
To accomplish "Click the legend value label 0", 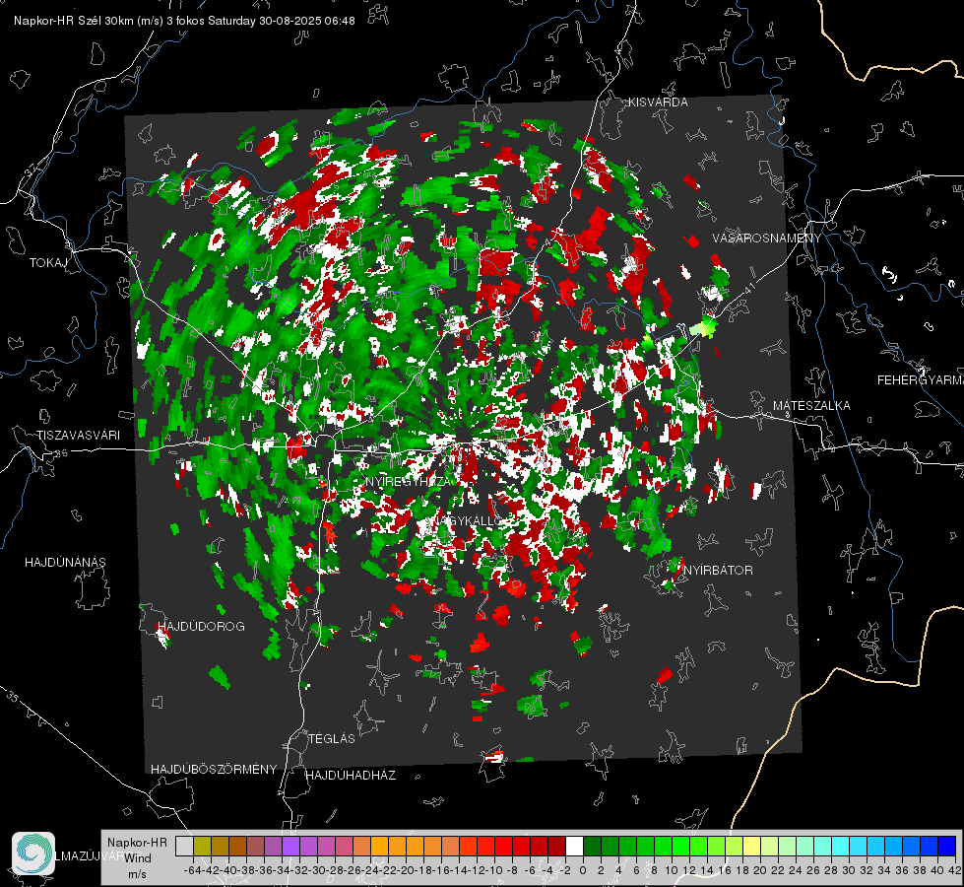I will click(583, 870).
